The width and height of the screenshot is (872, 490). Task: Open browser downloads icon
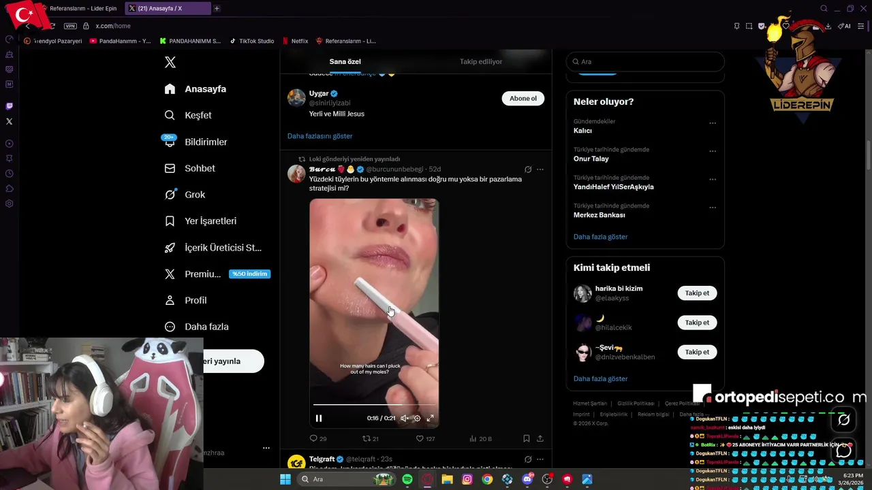coord(828,26)
